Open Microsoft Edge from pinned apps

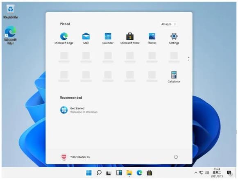tap(64, 38)
